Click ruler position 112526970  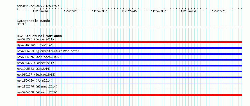[218, 11]
